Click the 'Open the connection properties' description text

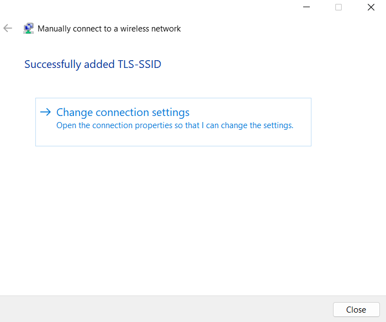(x=175, y=125)
